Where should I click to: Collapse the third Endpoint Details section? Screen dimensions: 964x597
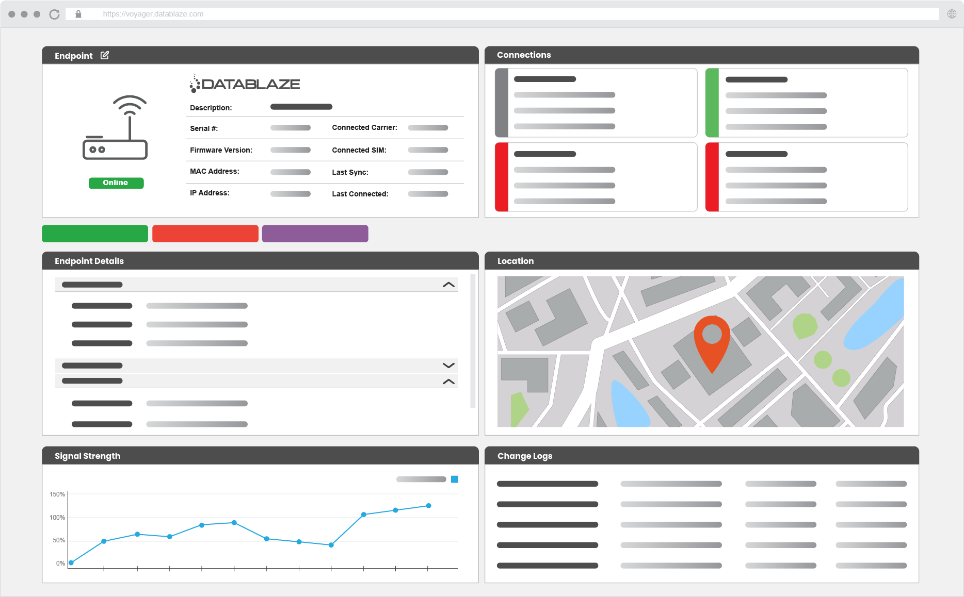click(448, 381)
